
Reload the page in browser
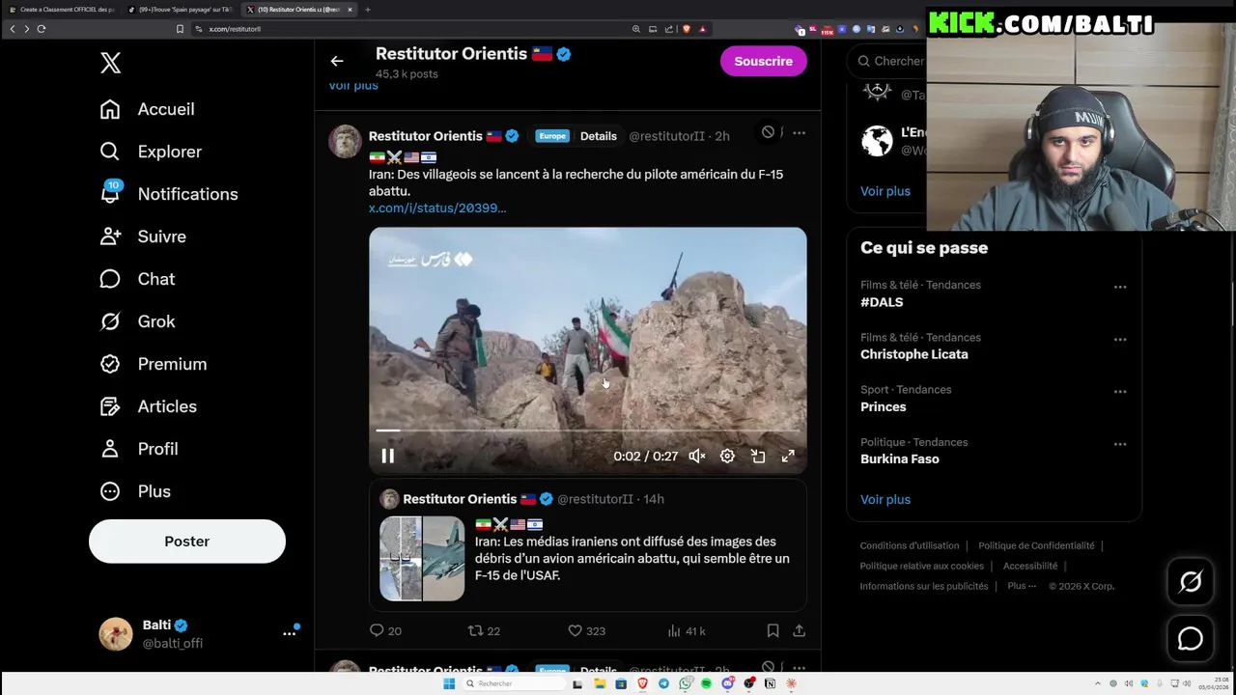(x=42, y=29)
